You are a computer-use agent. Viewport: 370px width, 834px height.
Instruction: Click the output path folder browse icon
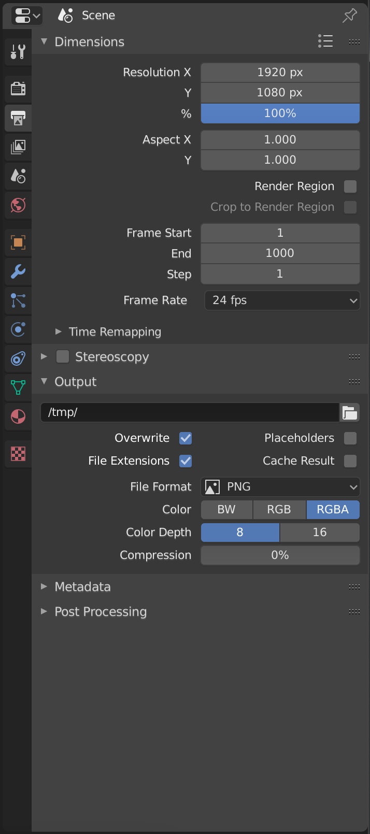click(x=350, y=413)
